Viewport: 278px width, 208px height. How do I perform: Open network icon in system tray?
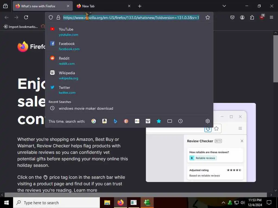click(x=236, y=203)
